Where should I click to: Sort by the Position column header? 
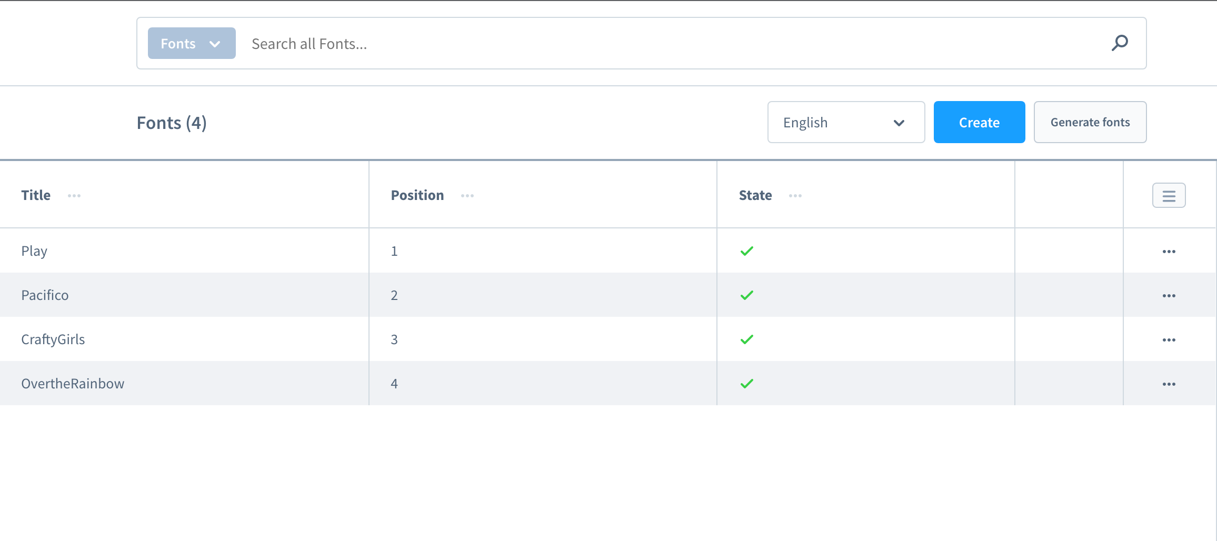[417, 195]
